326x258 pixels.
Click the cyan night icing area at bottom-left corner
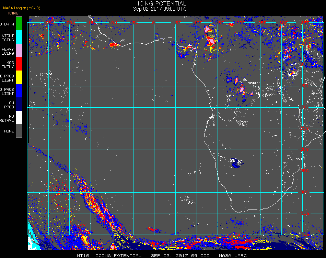click(x=33, y=238)
